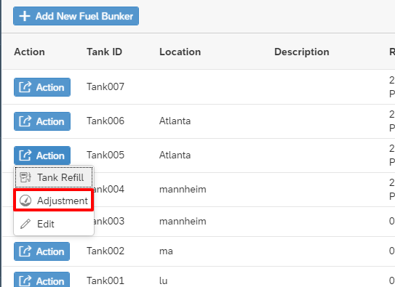Open Action menu for Tank006
The height and width of the screenshot is (287, 395).
coord(42,121)
